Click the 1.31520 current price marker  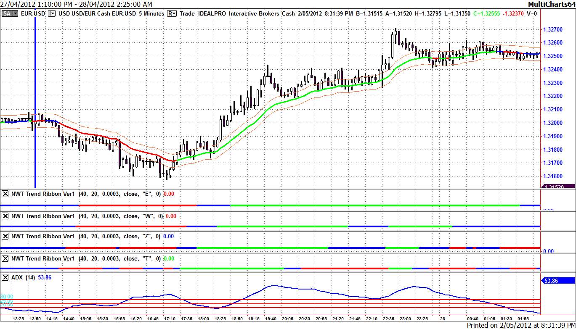click(x=557, y=187)
